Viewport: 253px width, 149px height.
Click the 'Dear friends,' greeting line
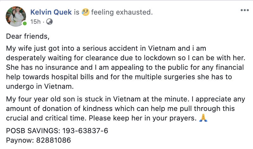(28, 36)
